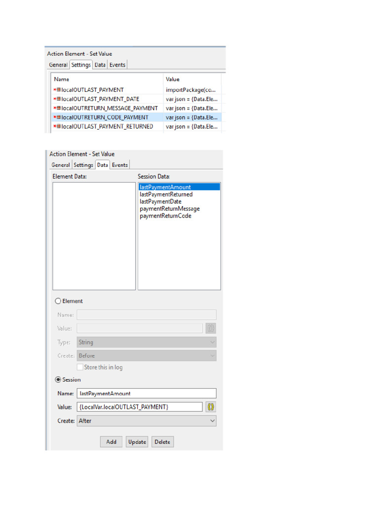Select localOUTLAST_PAYMENT_DATE setting row

click(137, 99)
